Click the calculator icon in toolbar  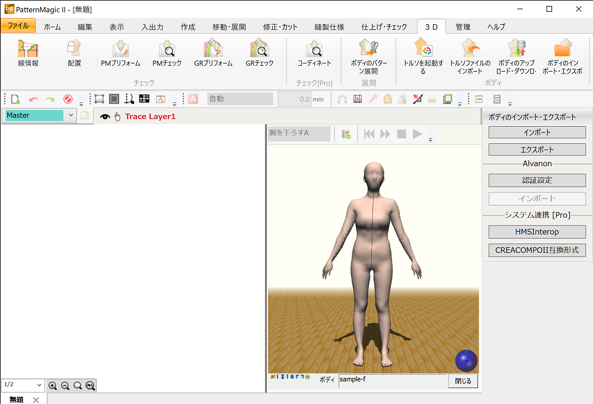coord(497,99)
